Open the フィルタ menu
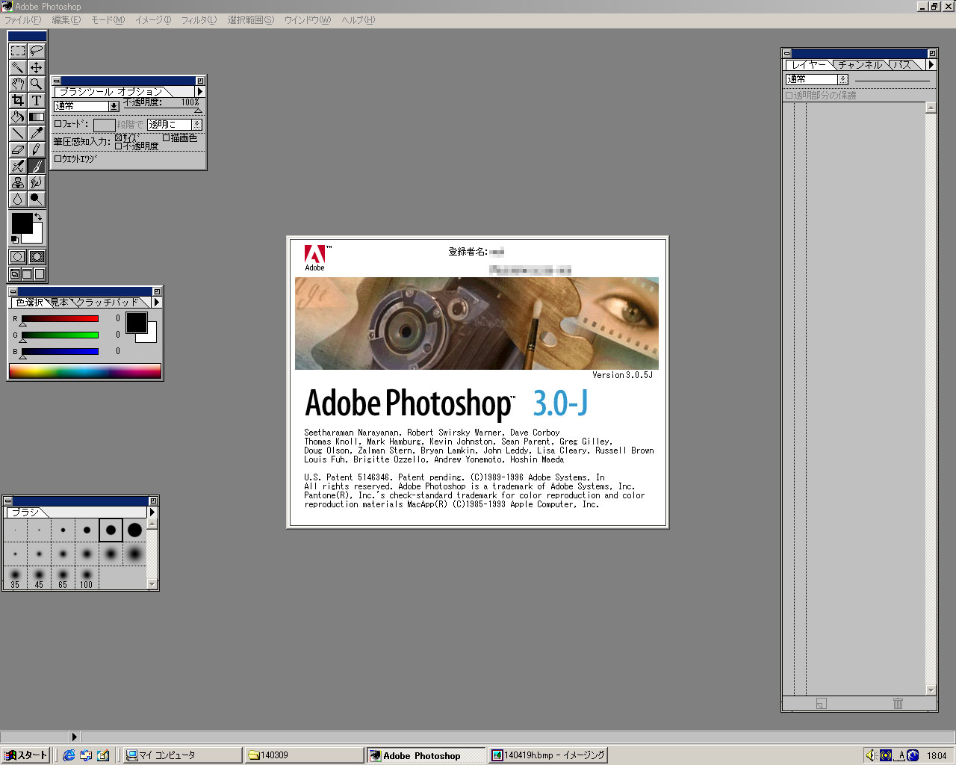 pyautogui.click(x=199, y=20)
